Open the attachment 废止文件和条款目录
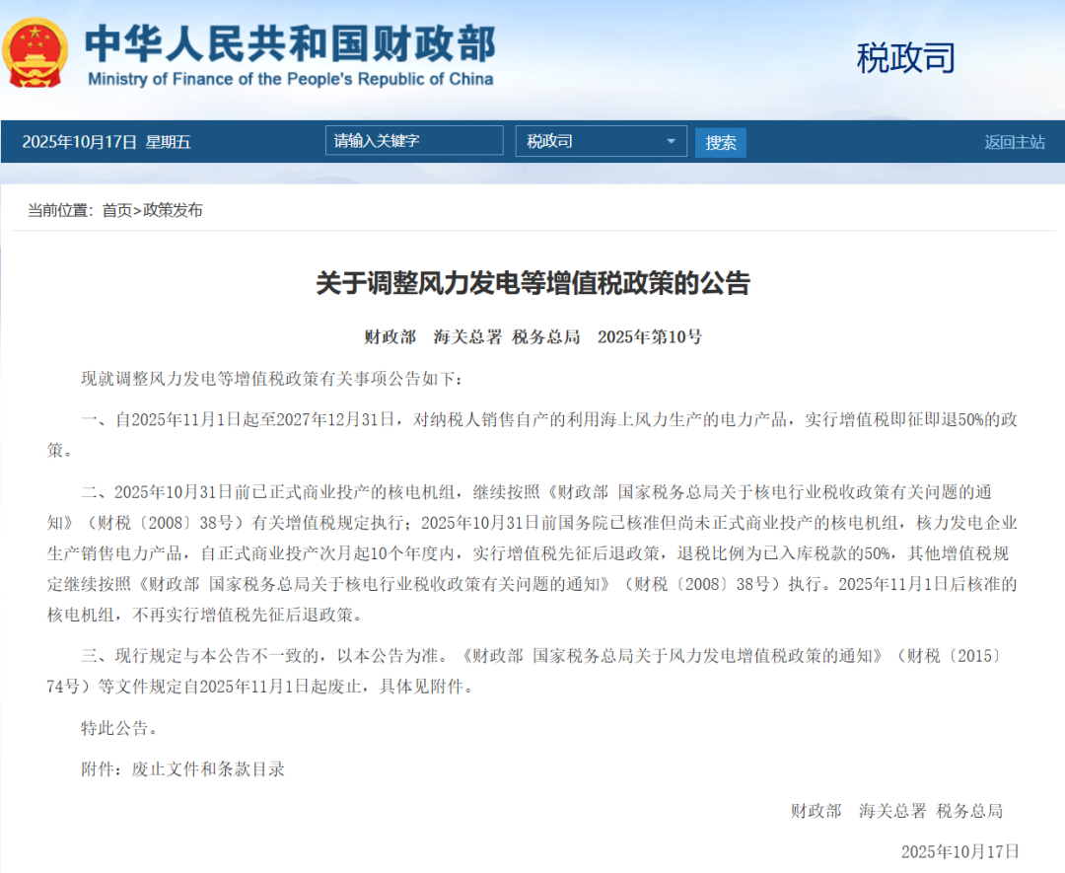The width and height of the screenshot is (1065, 873). coord(208,769)
